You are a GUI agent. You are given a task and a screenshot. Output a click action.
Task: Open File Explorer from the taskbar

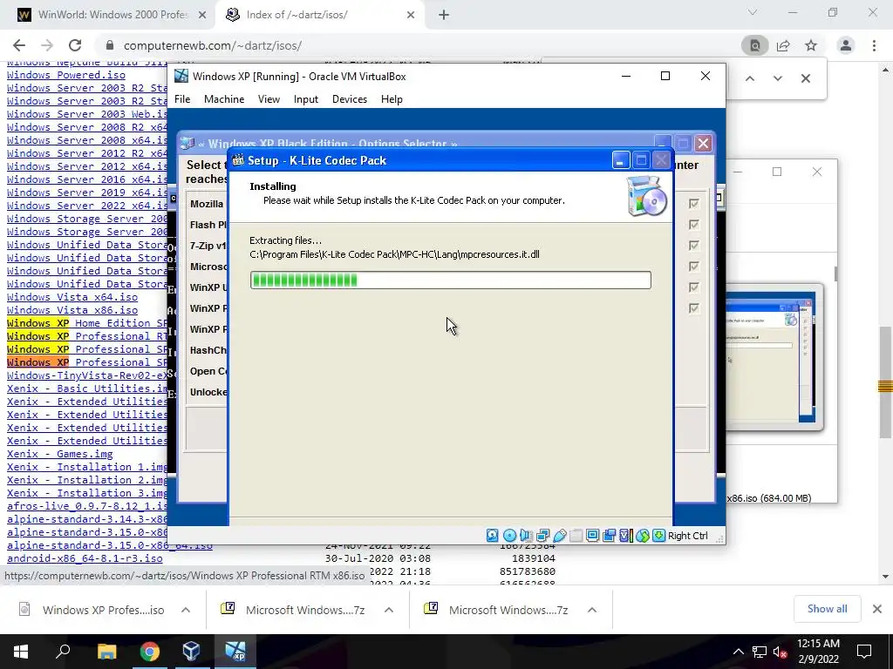106,652
